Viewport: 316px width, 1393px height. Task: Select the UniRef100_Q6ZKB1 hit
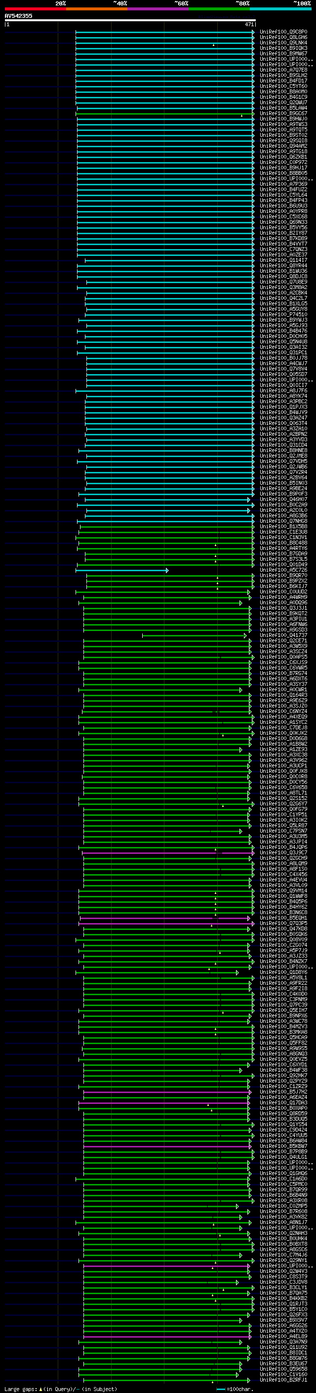283,157
